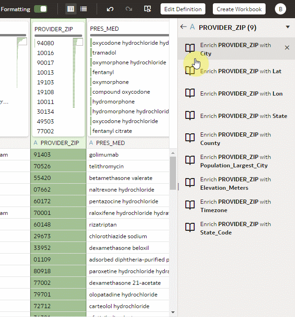295x317 pixels.
Task: Go back using the panel's left arrow
Action: pos(183,27)
